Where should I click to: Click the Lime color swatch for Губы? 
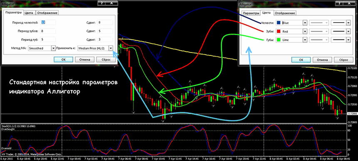[x=278, y=40]
